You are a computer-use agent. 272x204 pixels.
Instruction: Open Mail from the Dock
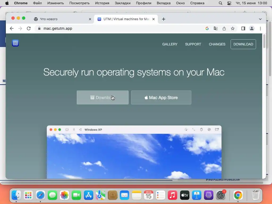click(x=124, y=195)
